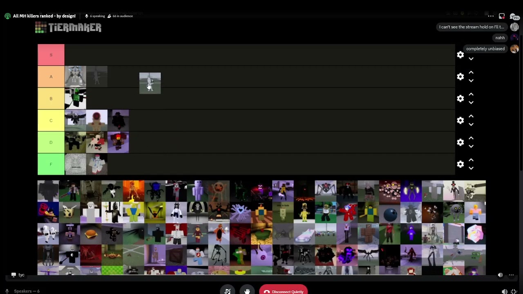Screen dimensions: 523x294
Task: Open settings gear for B tier row
Action: pos(460,98)
